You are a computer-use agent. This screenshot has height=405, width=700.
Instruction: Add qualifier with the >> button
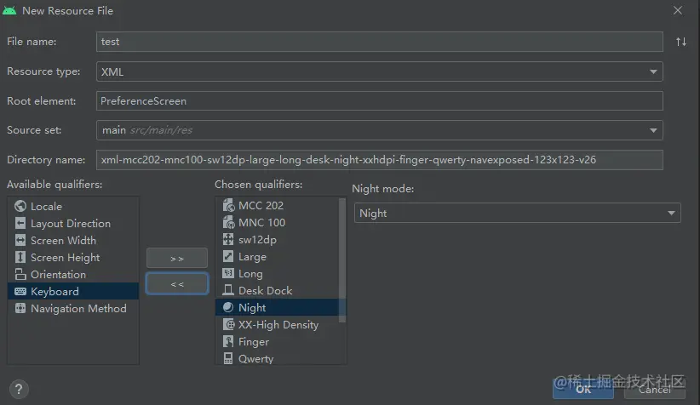177,259
